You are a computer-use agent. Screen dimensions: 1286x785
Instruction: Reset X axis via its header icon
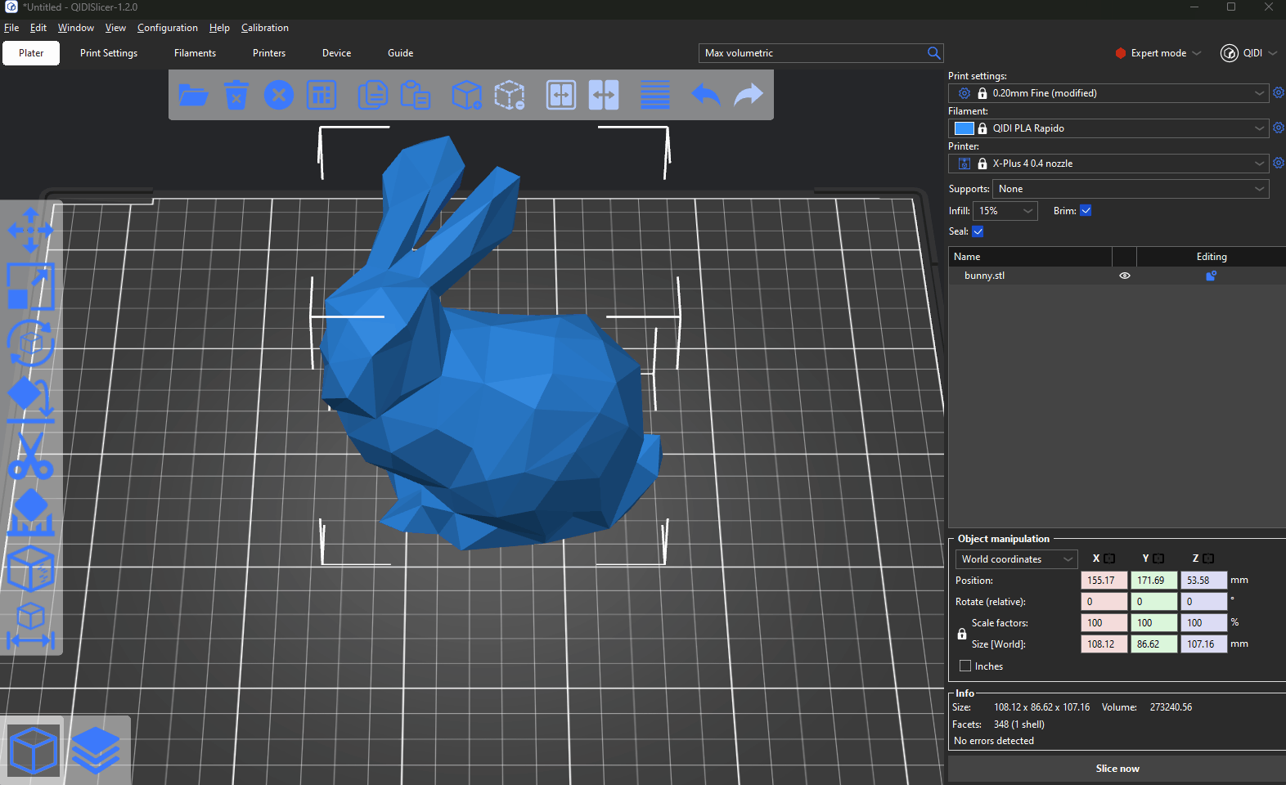click(x=1109, y=558)
